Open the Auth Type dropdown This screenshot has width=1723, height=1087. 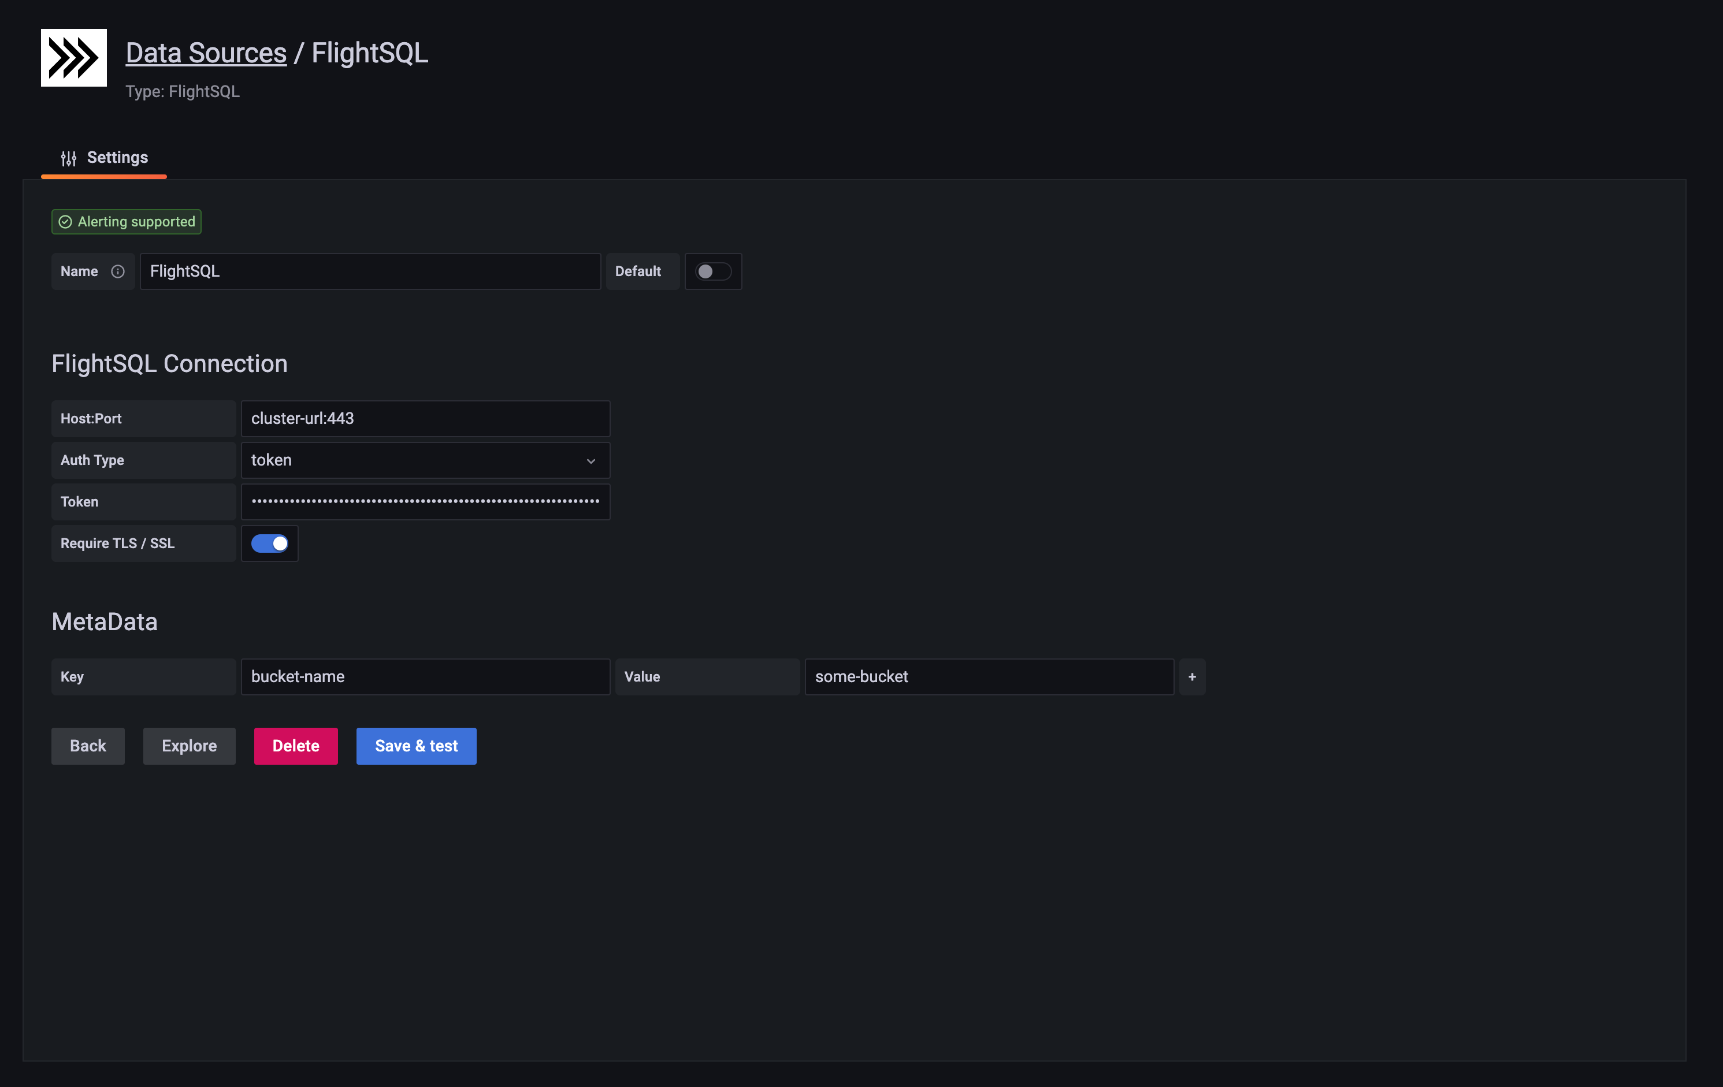(426, 460)
